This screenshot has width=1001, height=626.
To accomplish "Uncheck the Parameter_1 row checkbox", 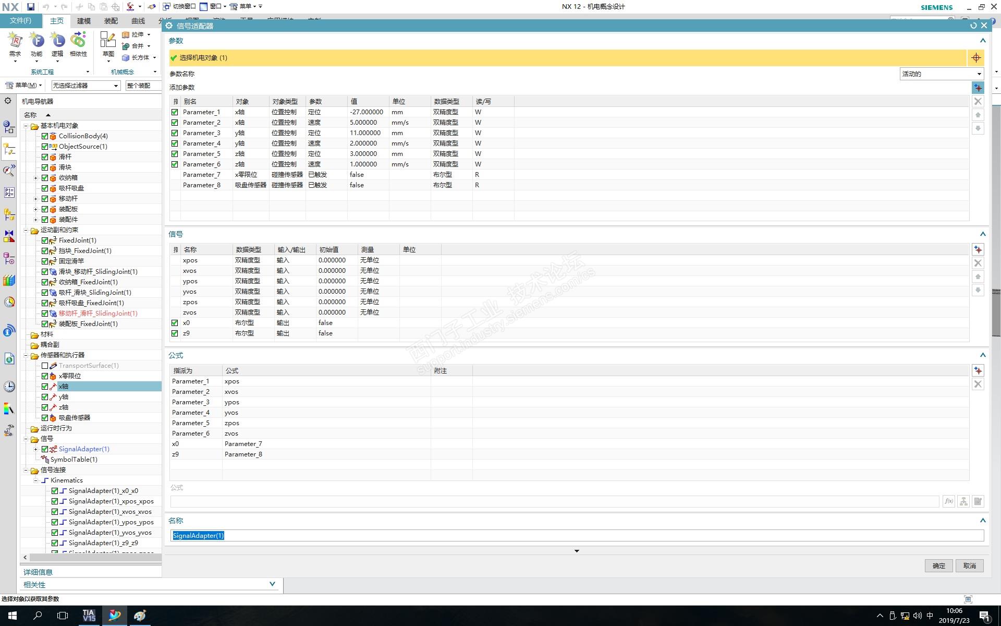I will pos(175,112).
